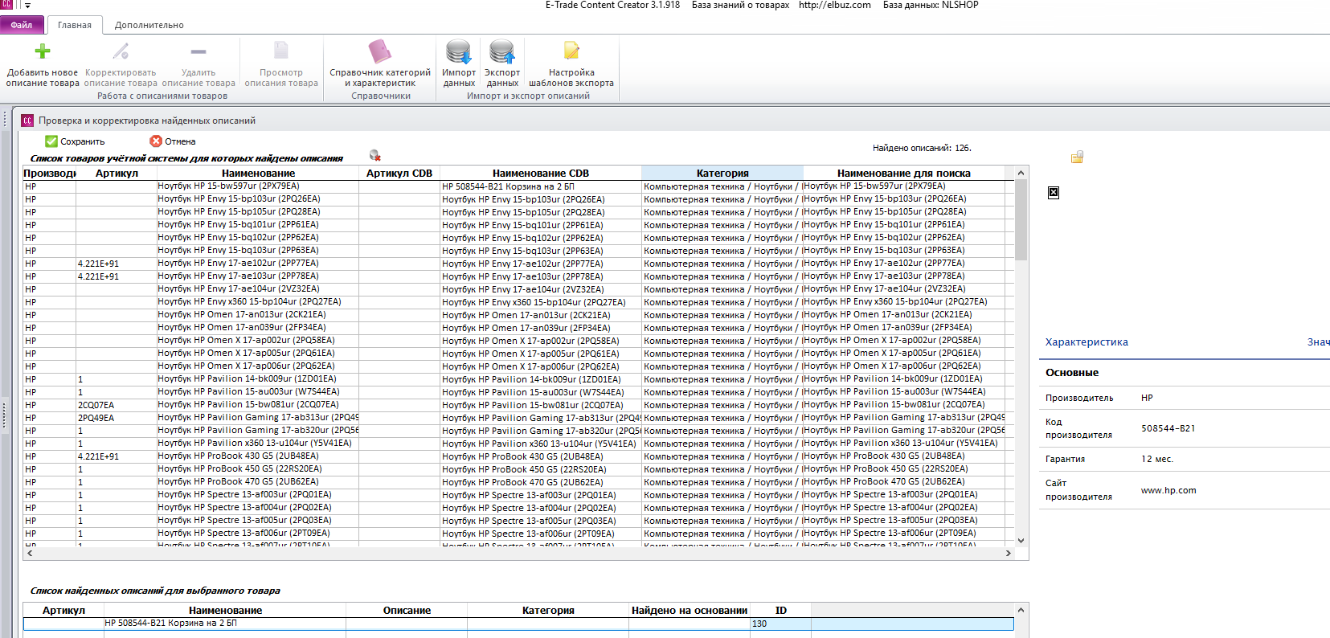This screenshot has width=1330, height=638.
Task: Click the Артикул CDB column header
Action: (x=399, y=173)
